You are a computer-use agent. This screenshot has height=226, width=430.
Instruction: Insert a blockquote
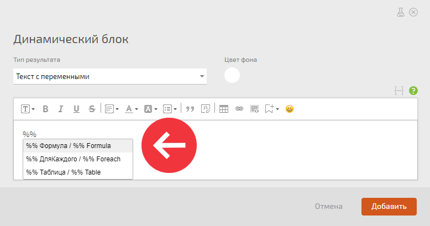coord(190,109)
